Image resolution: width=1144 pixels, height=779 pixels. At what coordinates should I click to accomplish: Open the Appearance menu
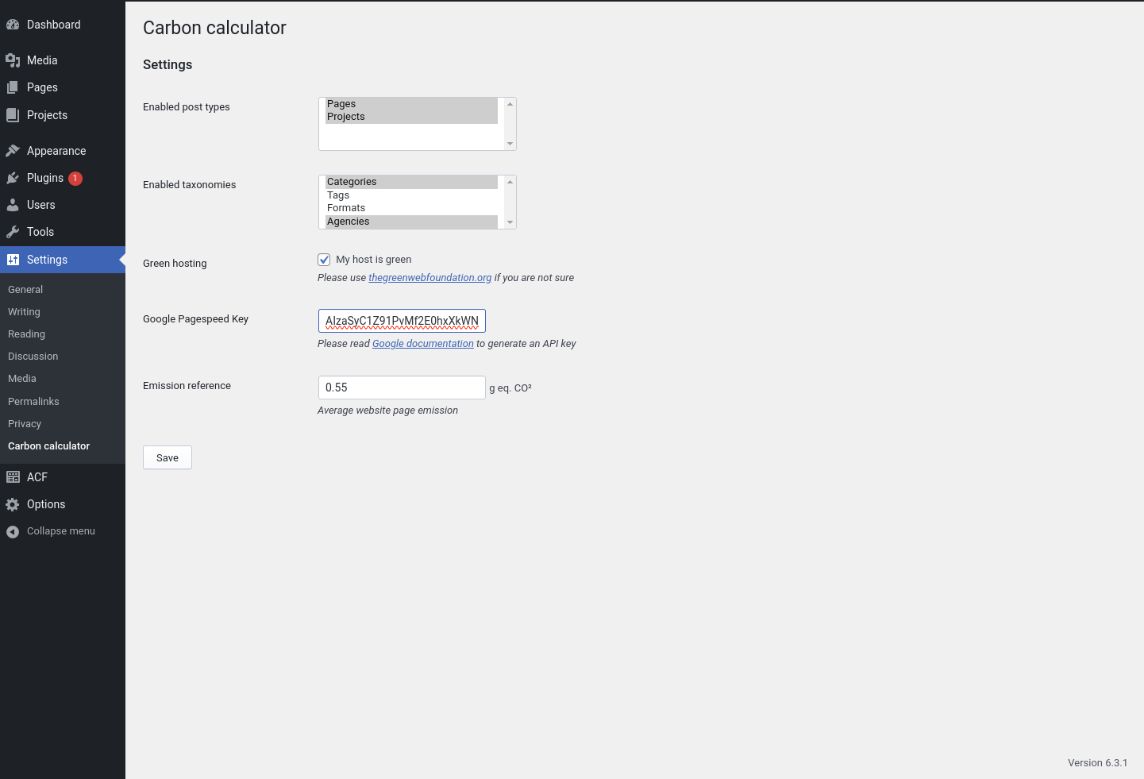point(63,151)
